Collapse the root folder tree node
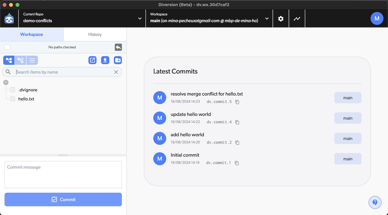 click(x=6, y=82)
